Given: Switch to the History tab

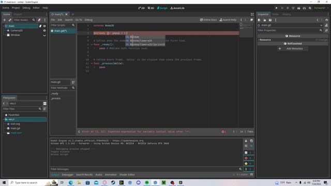Looking at the screenshot, I should (287, 14).
